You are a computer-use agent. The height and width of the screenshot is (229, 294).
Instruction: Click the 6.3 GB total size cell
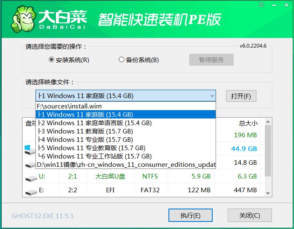click(247, 176)
